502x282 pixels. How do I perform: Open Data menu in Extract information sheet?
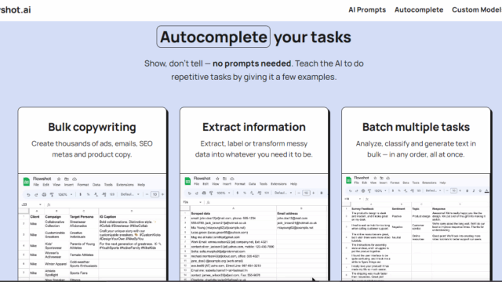point(253,184)
